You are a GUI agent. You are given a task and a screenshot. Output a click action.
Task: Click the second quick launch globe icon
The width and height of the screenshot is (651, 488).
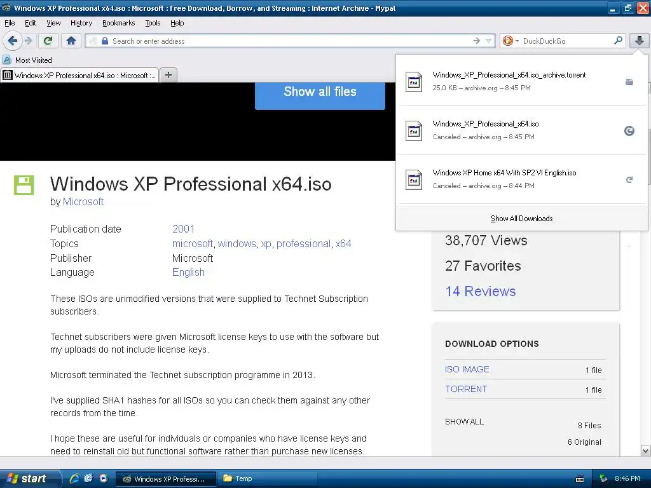(88, 478)
